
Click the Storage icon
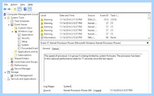pos(8,72)
